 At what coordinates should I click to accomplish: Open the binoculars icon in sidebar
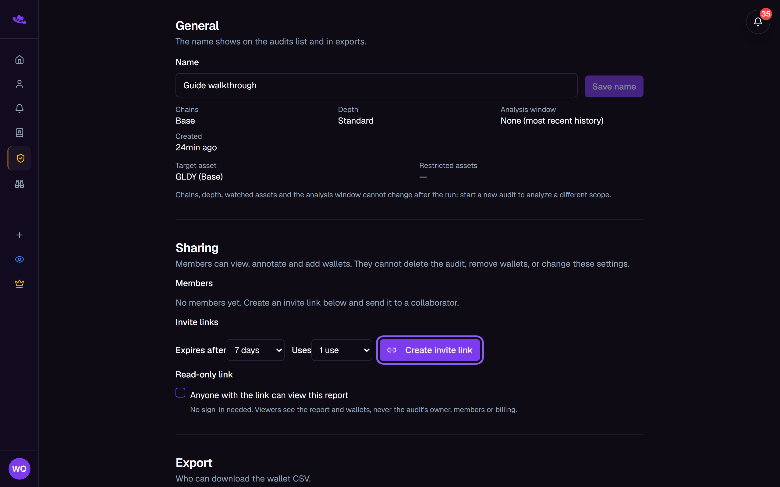tap(19, 184)
